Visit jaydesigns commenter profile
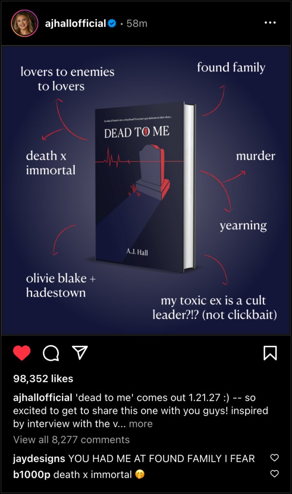The width and height of the screenshot is (292, 494). point(40,458)
